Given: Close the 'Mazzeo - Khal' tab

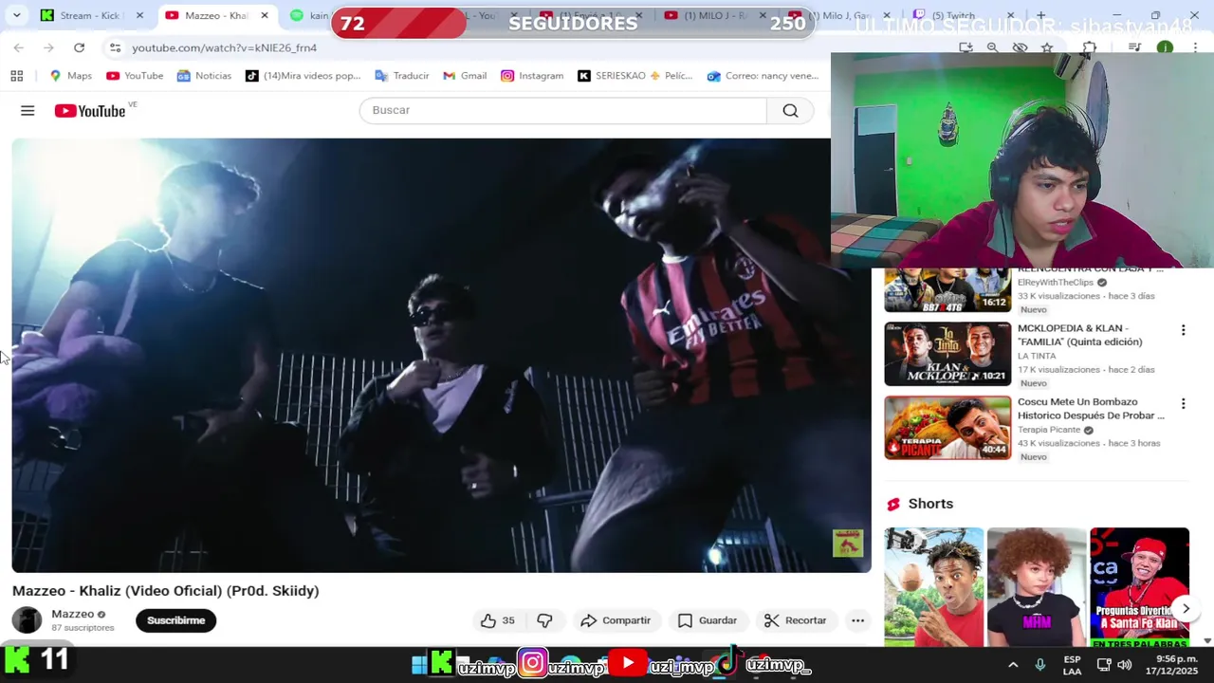Looking at the screenshot, I should click(x=265, y=15).
